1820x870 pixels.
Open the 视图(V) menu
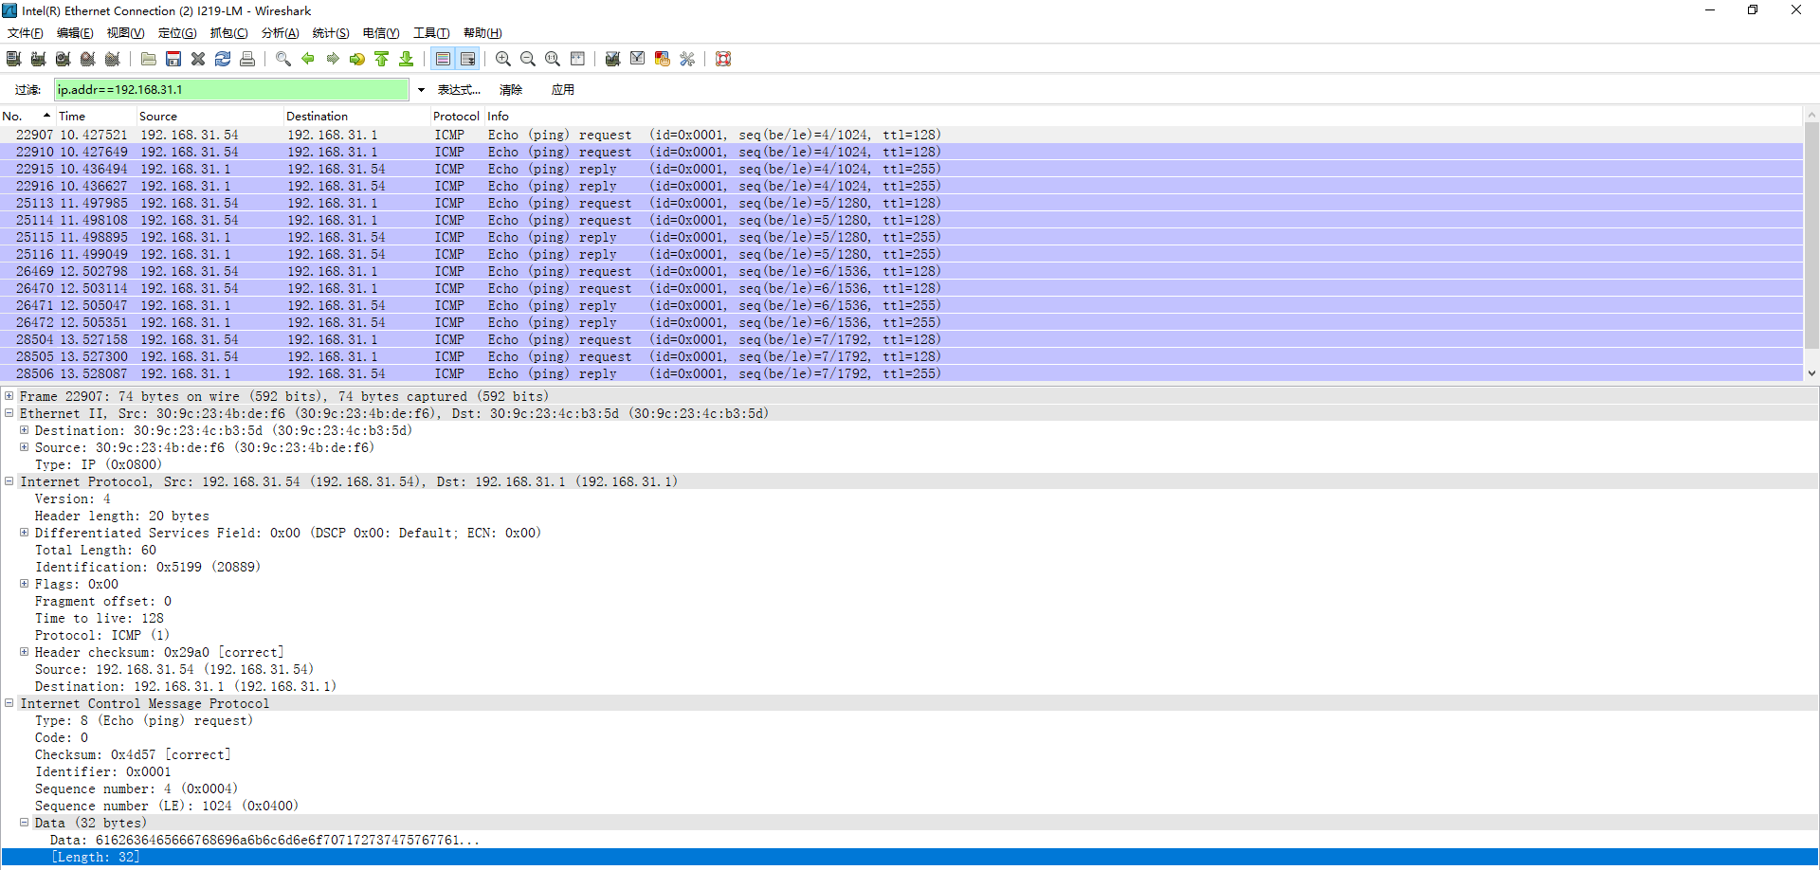pyautogui.click(x=125, y=33)
